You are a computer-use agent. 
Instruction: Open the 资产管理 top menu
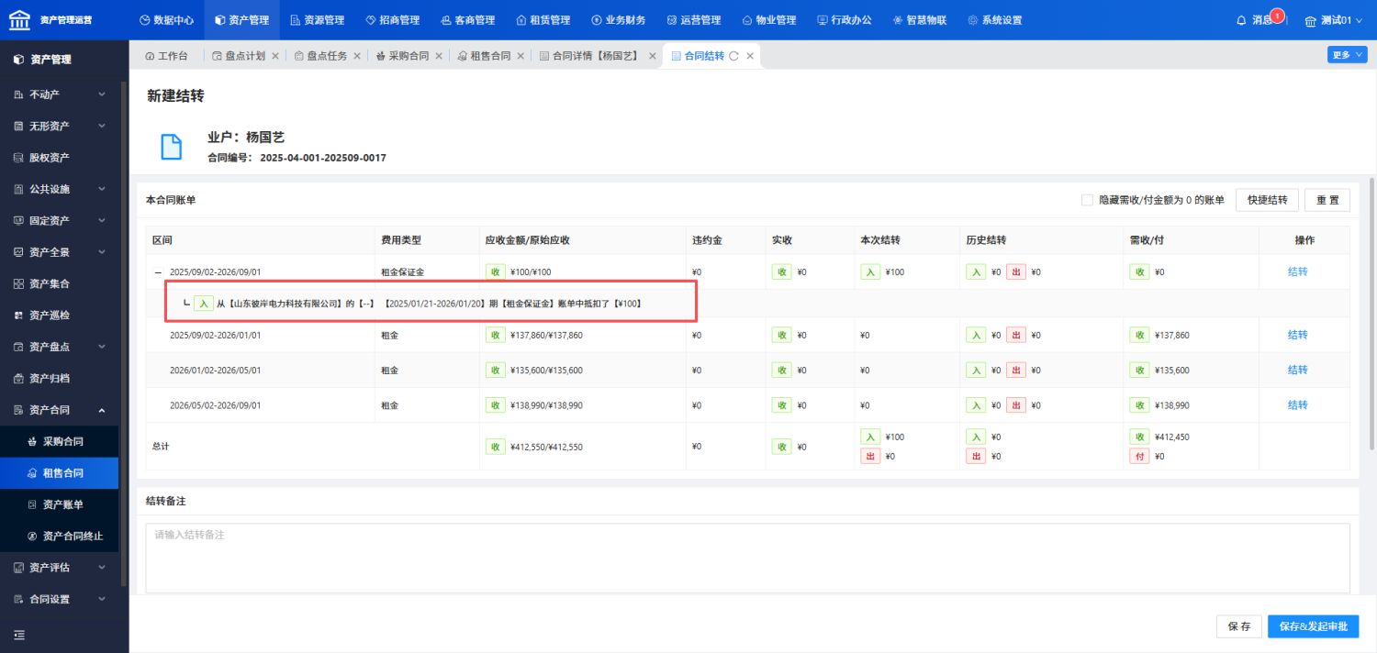coord(242,20)
